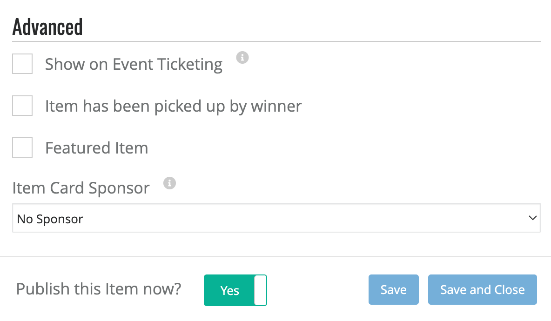
Task: Click the Show on Event Ticketing label text
Action: point(134,64)
